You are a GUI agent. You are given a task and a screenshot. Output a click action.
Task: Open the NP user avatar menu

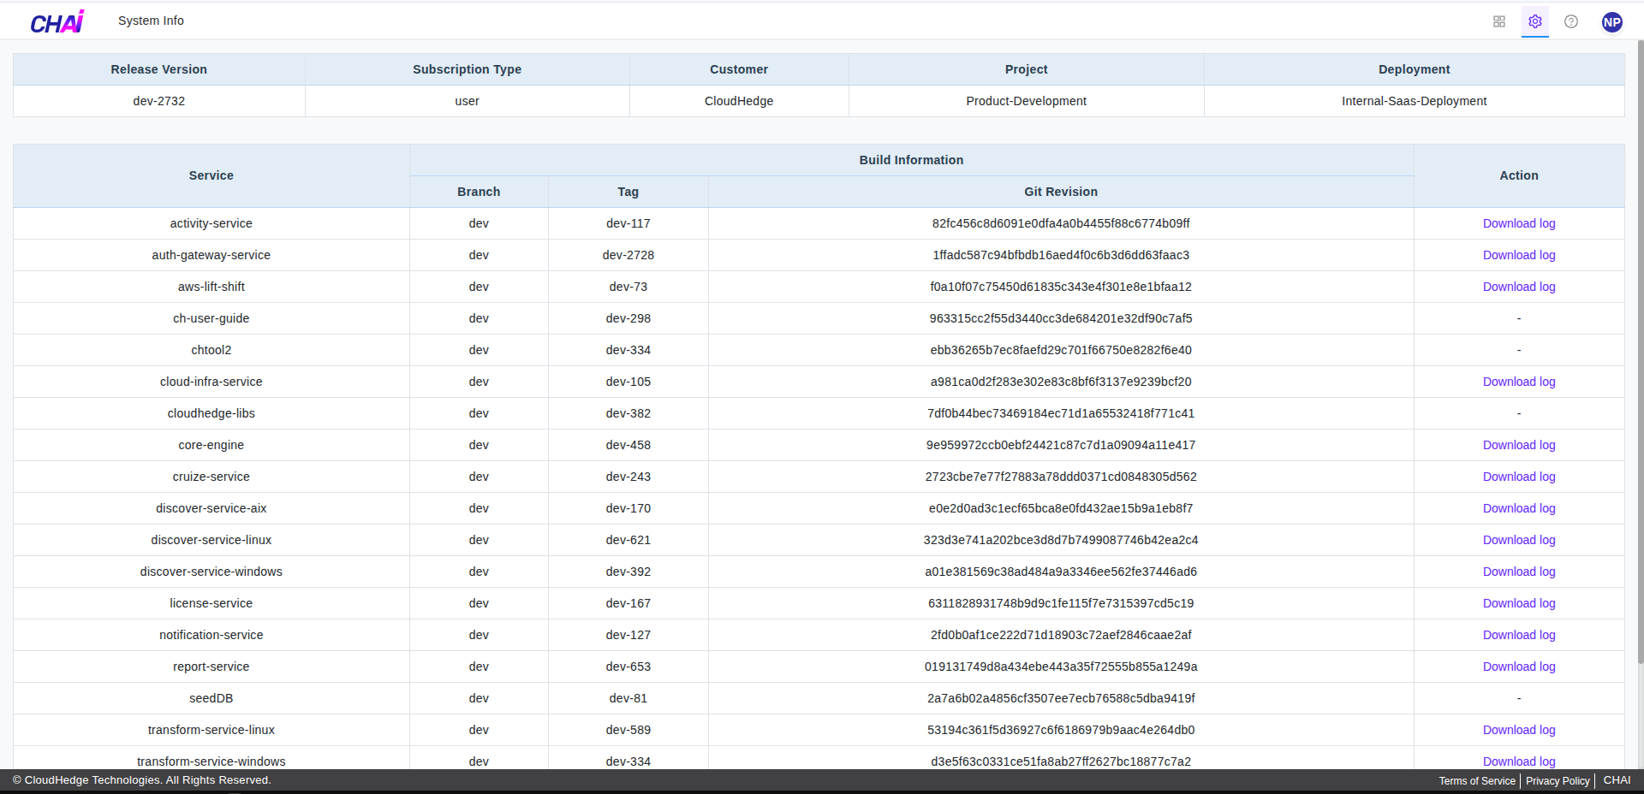[1612, 22]
